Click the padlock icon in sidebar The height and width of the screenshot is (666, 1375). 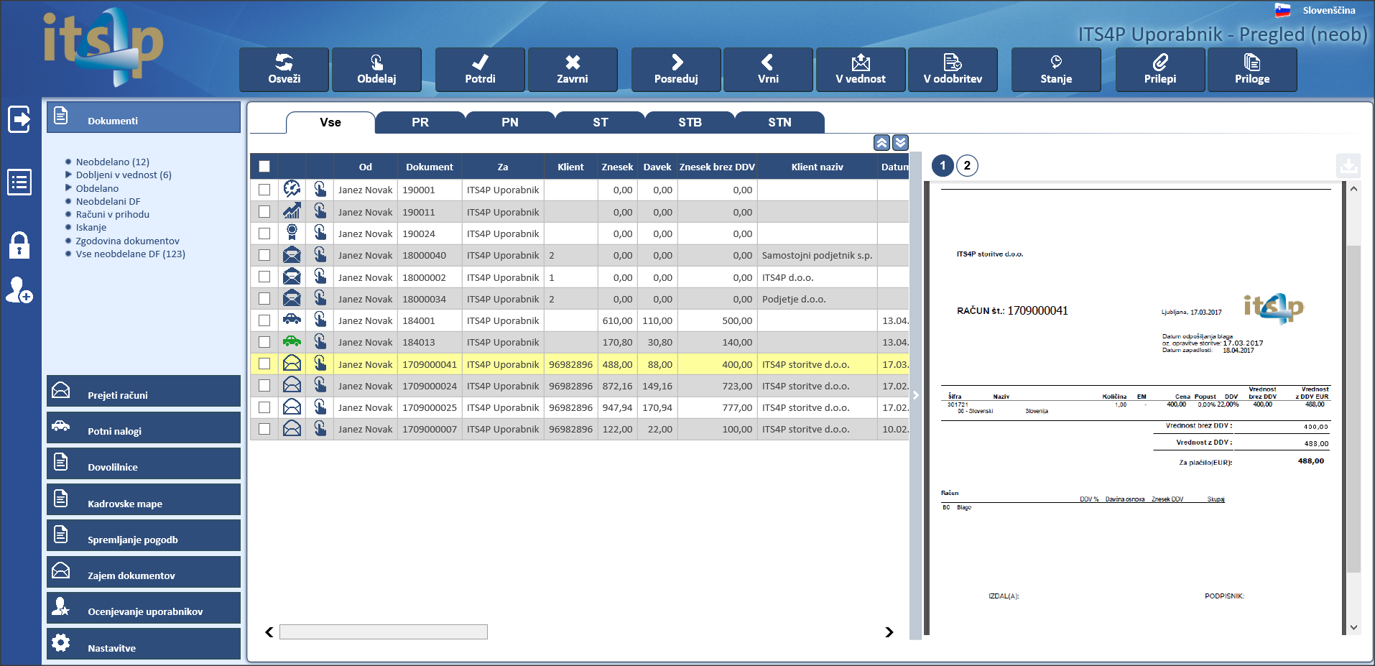pyautogui.click(x=19, y=245)
